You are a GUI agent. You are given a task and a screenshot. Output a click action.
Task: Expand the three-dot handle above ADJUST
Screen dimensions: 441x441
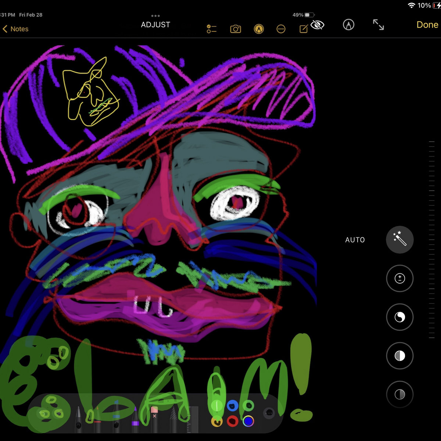tap(155, 16)
